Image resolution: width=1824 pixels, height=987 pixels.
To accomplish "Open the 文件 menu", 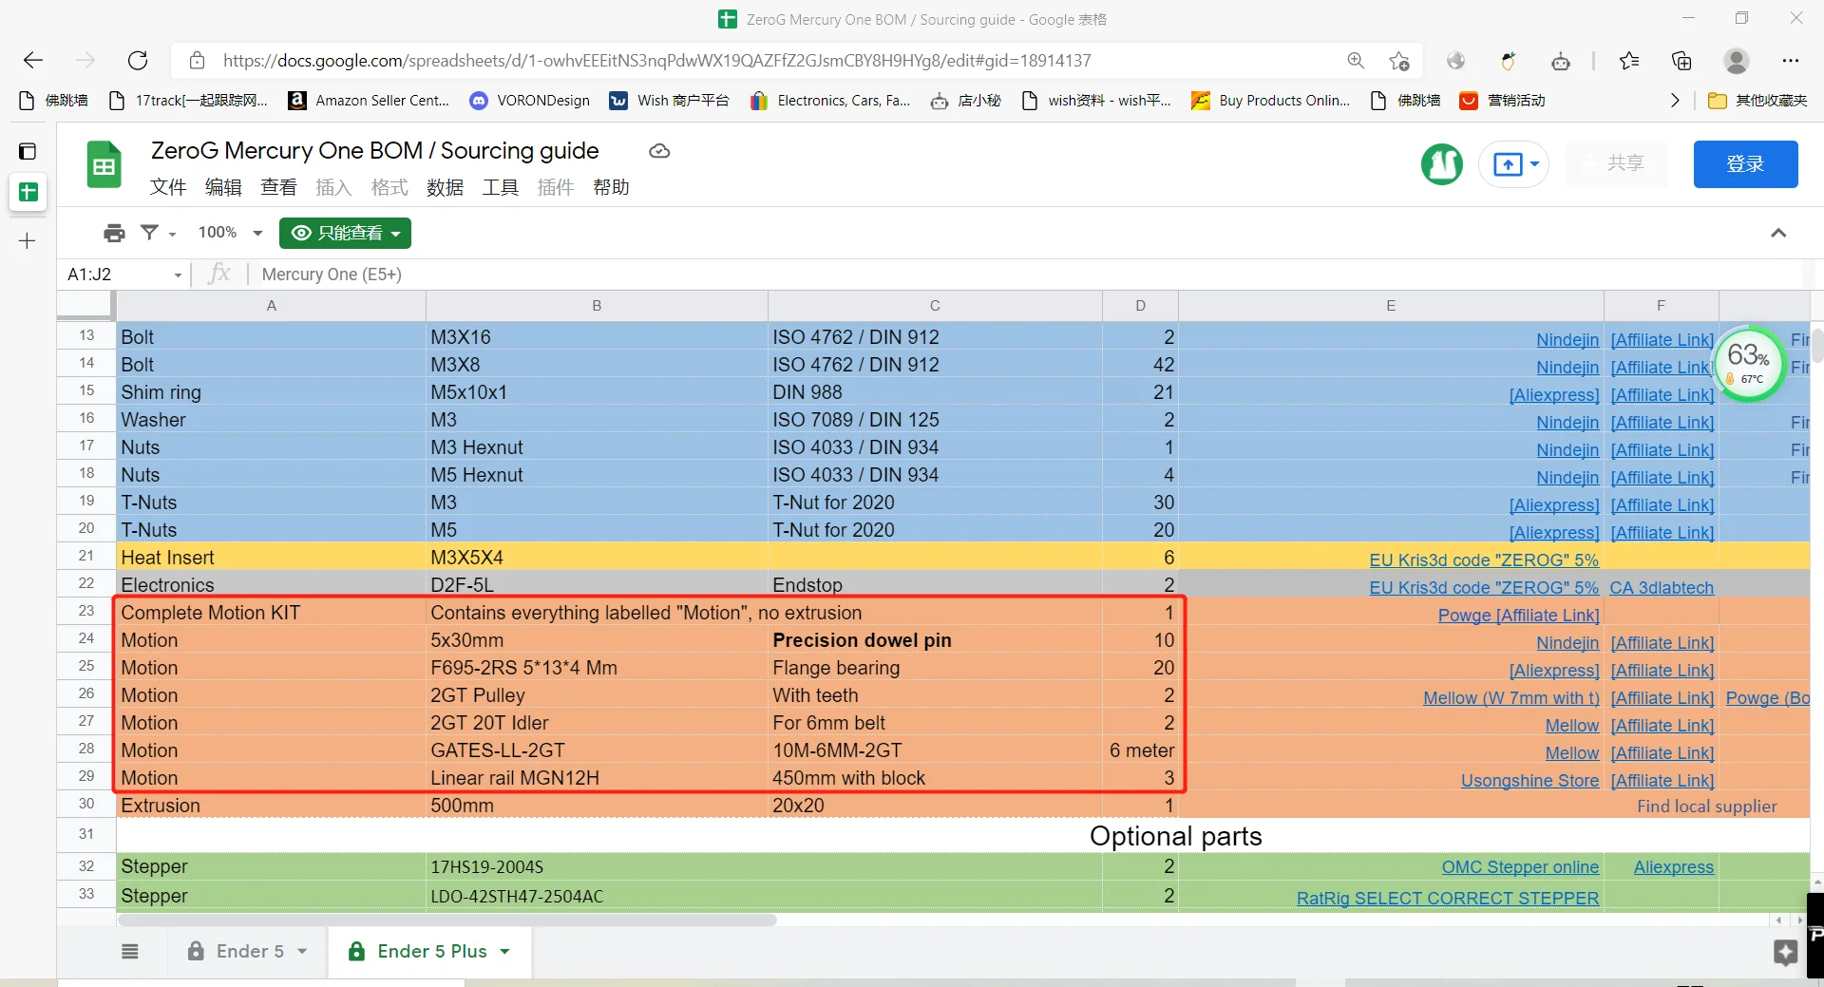I will point(168,187).
